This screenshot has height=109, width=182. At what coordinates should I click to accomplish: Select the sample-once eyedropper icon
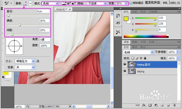click(69, 3)
